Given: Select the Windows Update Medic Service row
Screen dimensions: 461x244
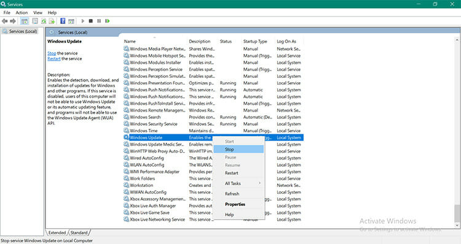Looking at the screenshot, I should tap(213, 144).
